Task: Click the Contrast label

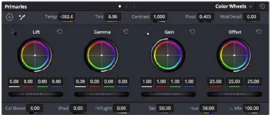Action: (141, 17)
